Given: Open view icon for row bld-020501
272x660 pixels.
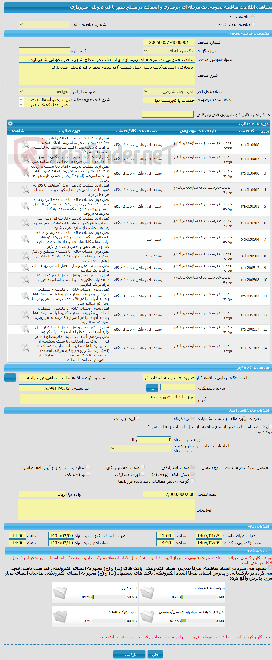Looking at the screenshot, I should (25, 256).
